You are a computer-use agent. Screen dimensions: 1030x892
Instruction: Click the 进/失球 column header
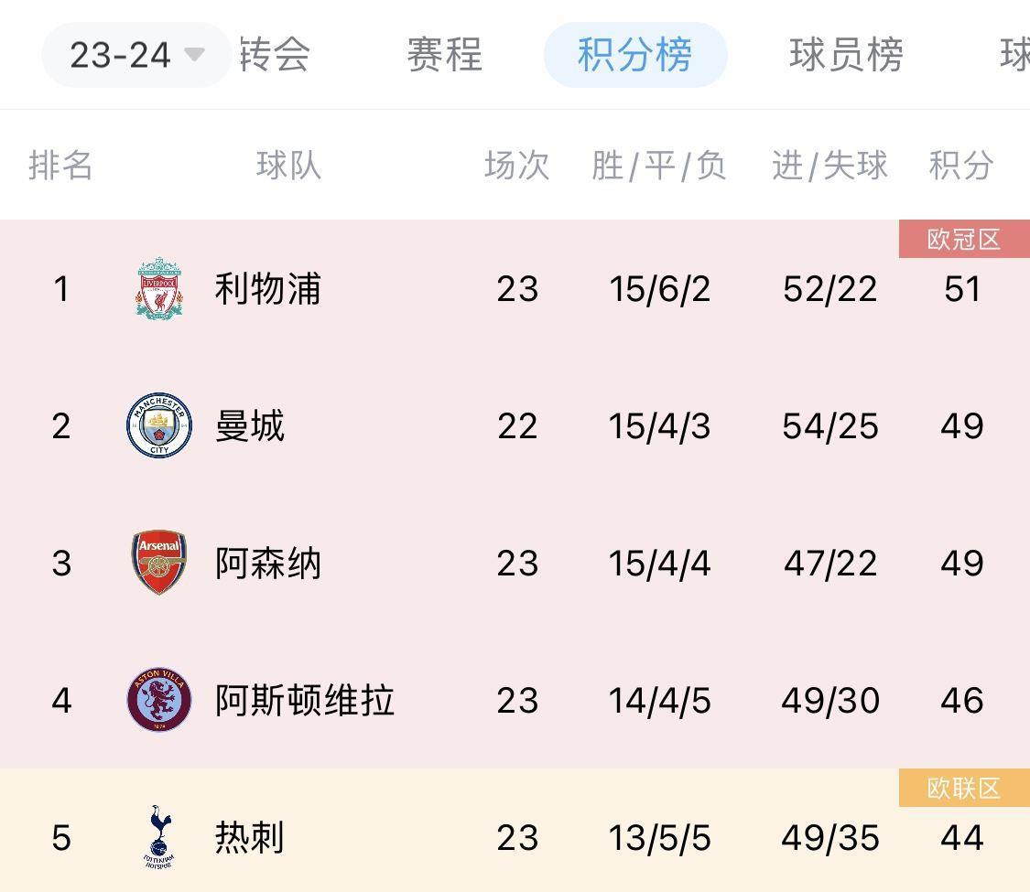click(829, 165)
